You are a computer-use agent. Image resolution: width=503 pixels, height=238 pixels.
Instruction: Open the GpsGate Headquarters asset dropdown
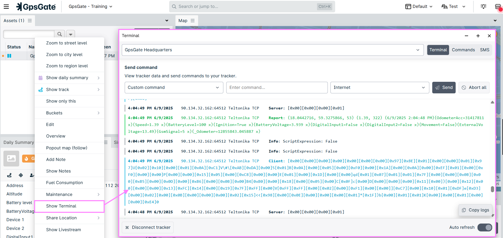point(273,50)
